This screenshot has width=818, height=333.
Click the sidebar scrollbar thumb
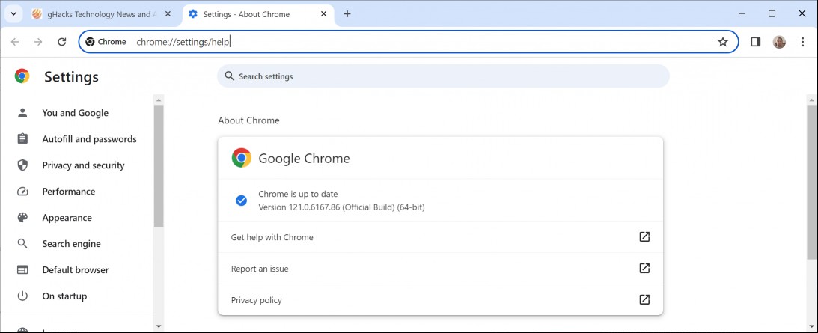(x=159, y=165)
